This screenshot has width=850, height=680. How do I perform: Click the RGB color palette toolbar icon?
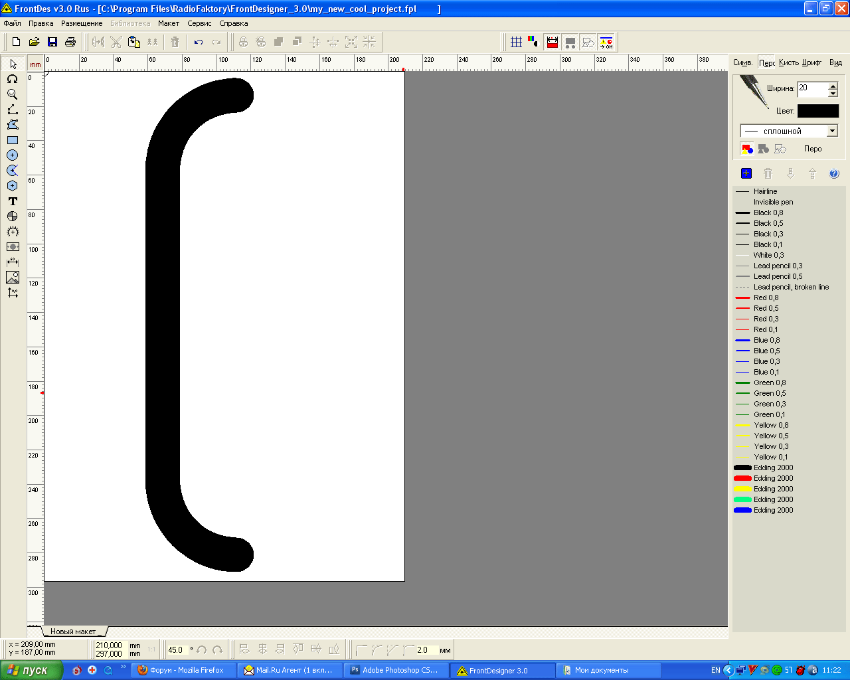click(x=533, y=42)
